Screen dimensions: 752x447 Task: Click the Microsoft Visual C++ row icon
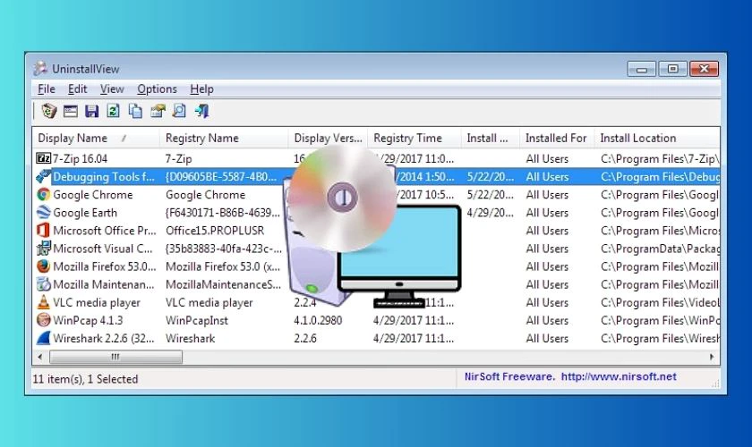[43, 249]
